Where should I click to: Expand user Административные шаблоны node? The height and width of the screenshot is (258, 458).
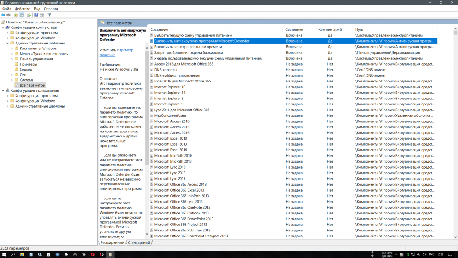coord(8,106)
